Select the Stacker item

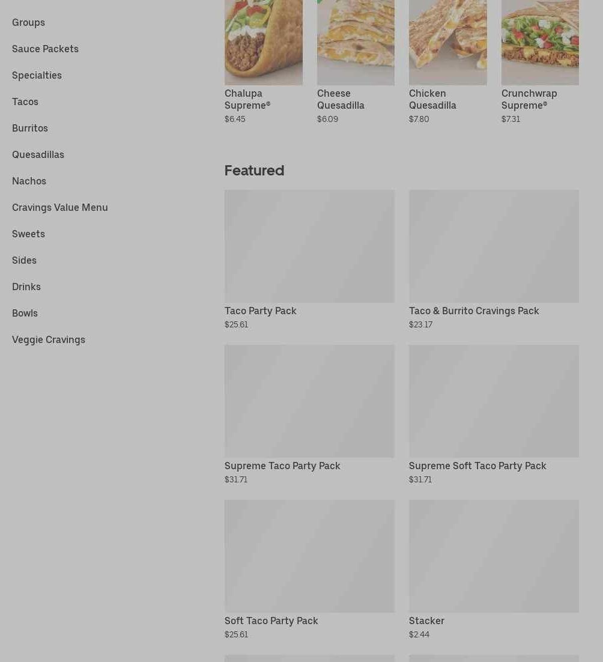494,569
